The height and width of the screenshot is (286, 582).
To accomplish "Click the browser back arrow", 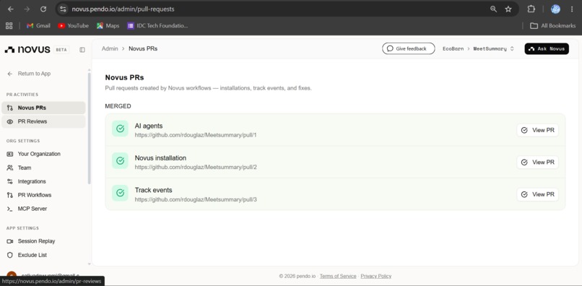I will 11,9.
